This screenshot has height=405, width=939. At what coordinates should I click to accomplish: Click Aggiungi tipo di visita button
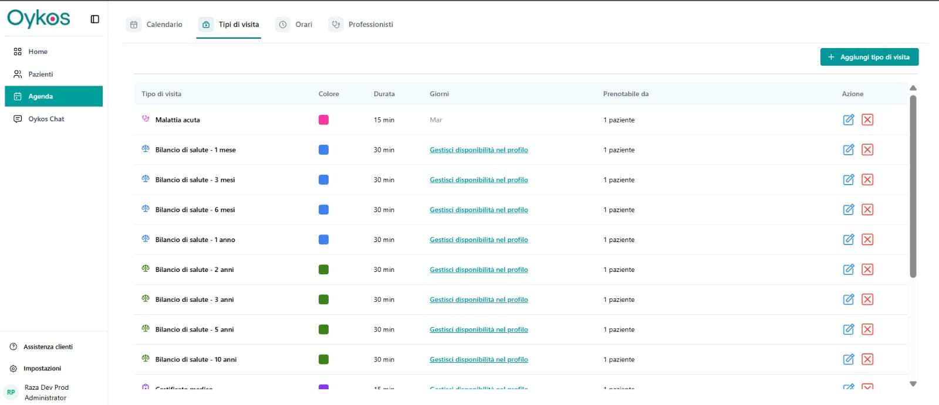click(x=869, y=57)
